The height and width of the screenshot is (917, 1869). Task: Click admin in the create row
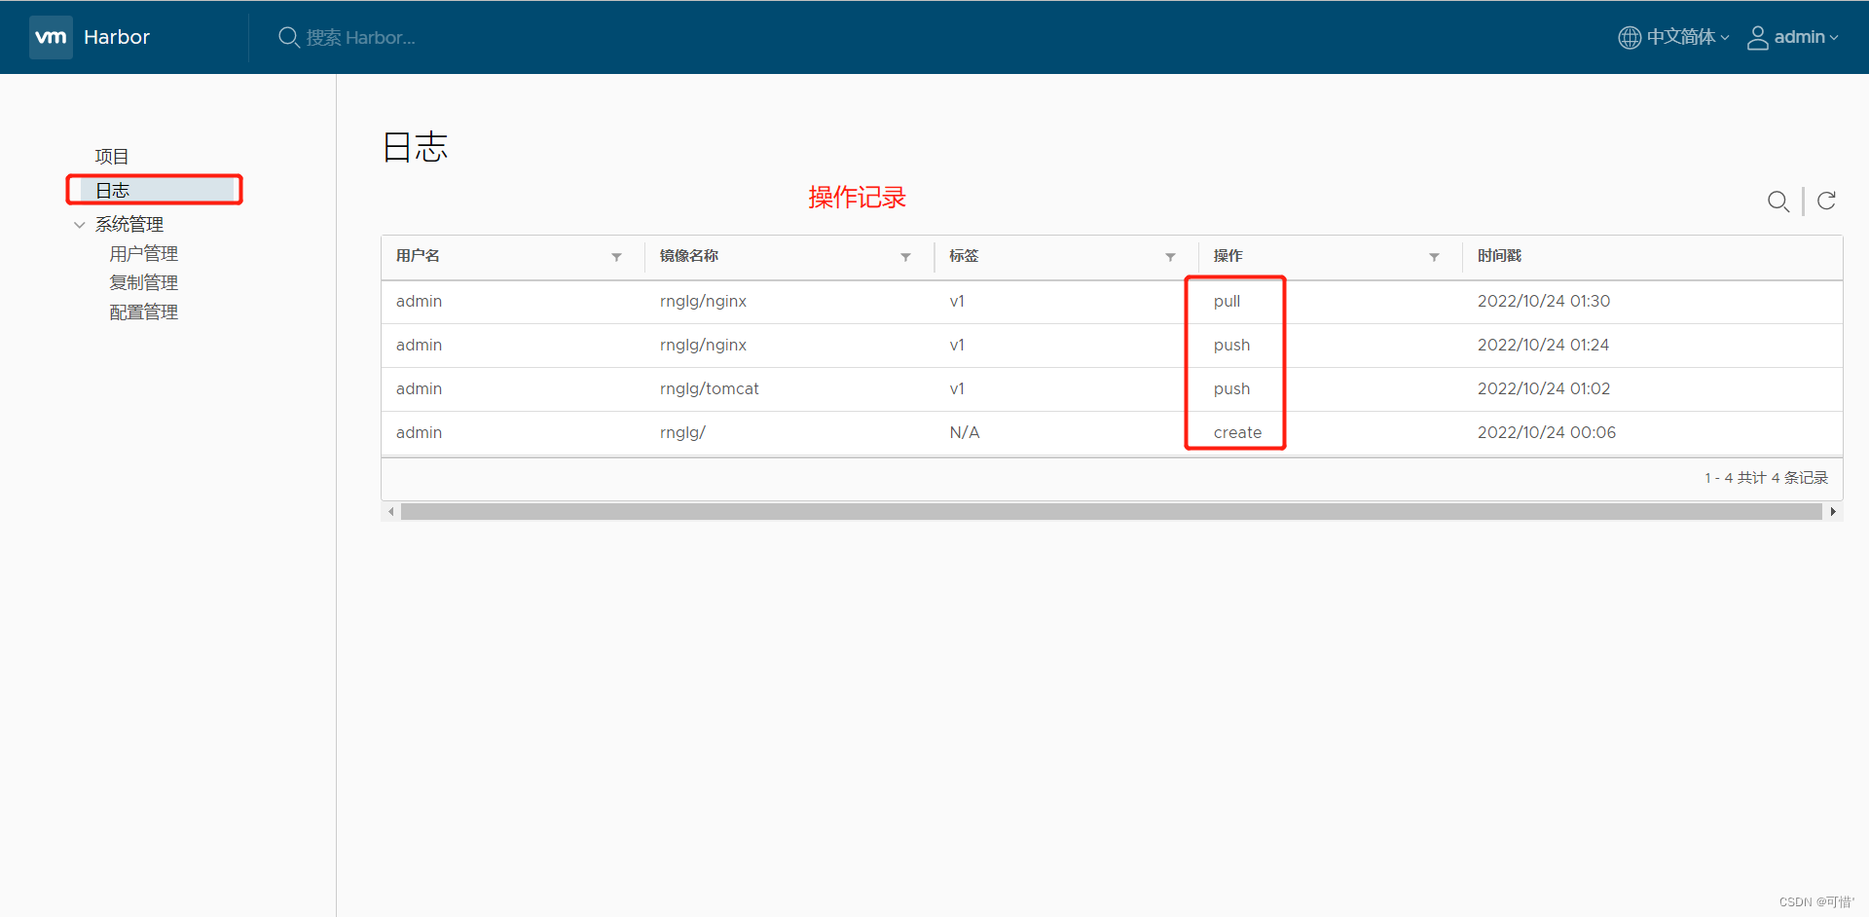click(419, 433)
